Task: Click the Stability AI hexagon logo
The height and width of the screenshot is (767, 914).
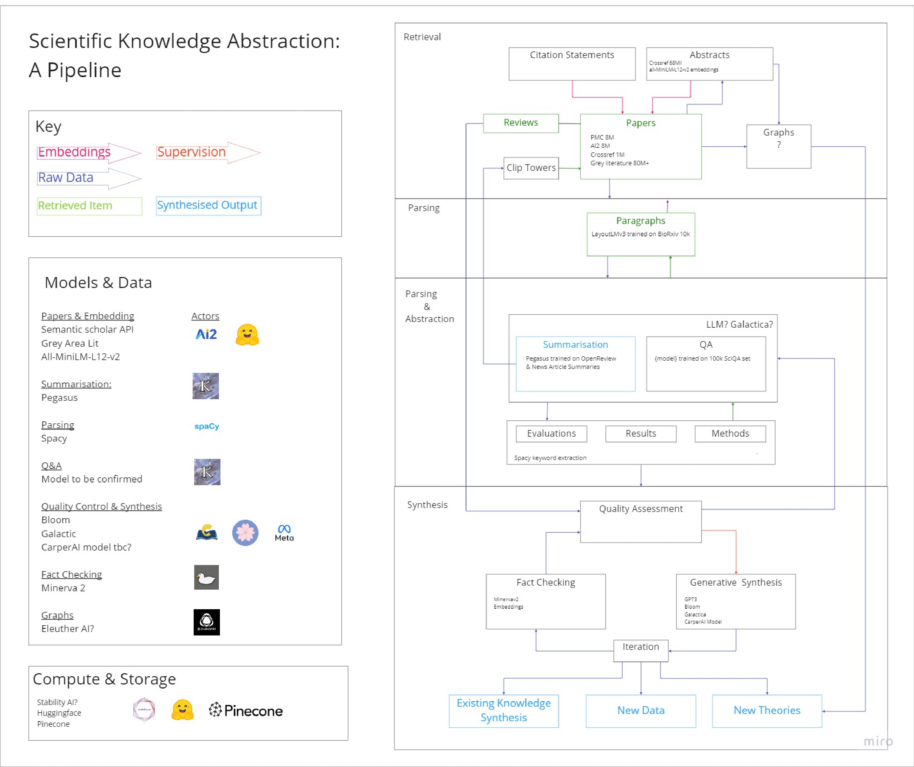Action: [144, 710]
